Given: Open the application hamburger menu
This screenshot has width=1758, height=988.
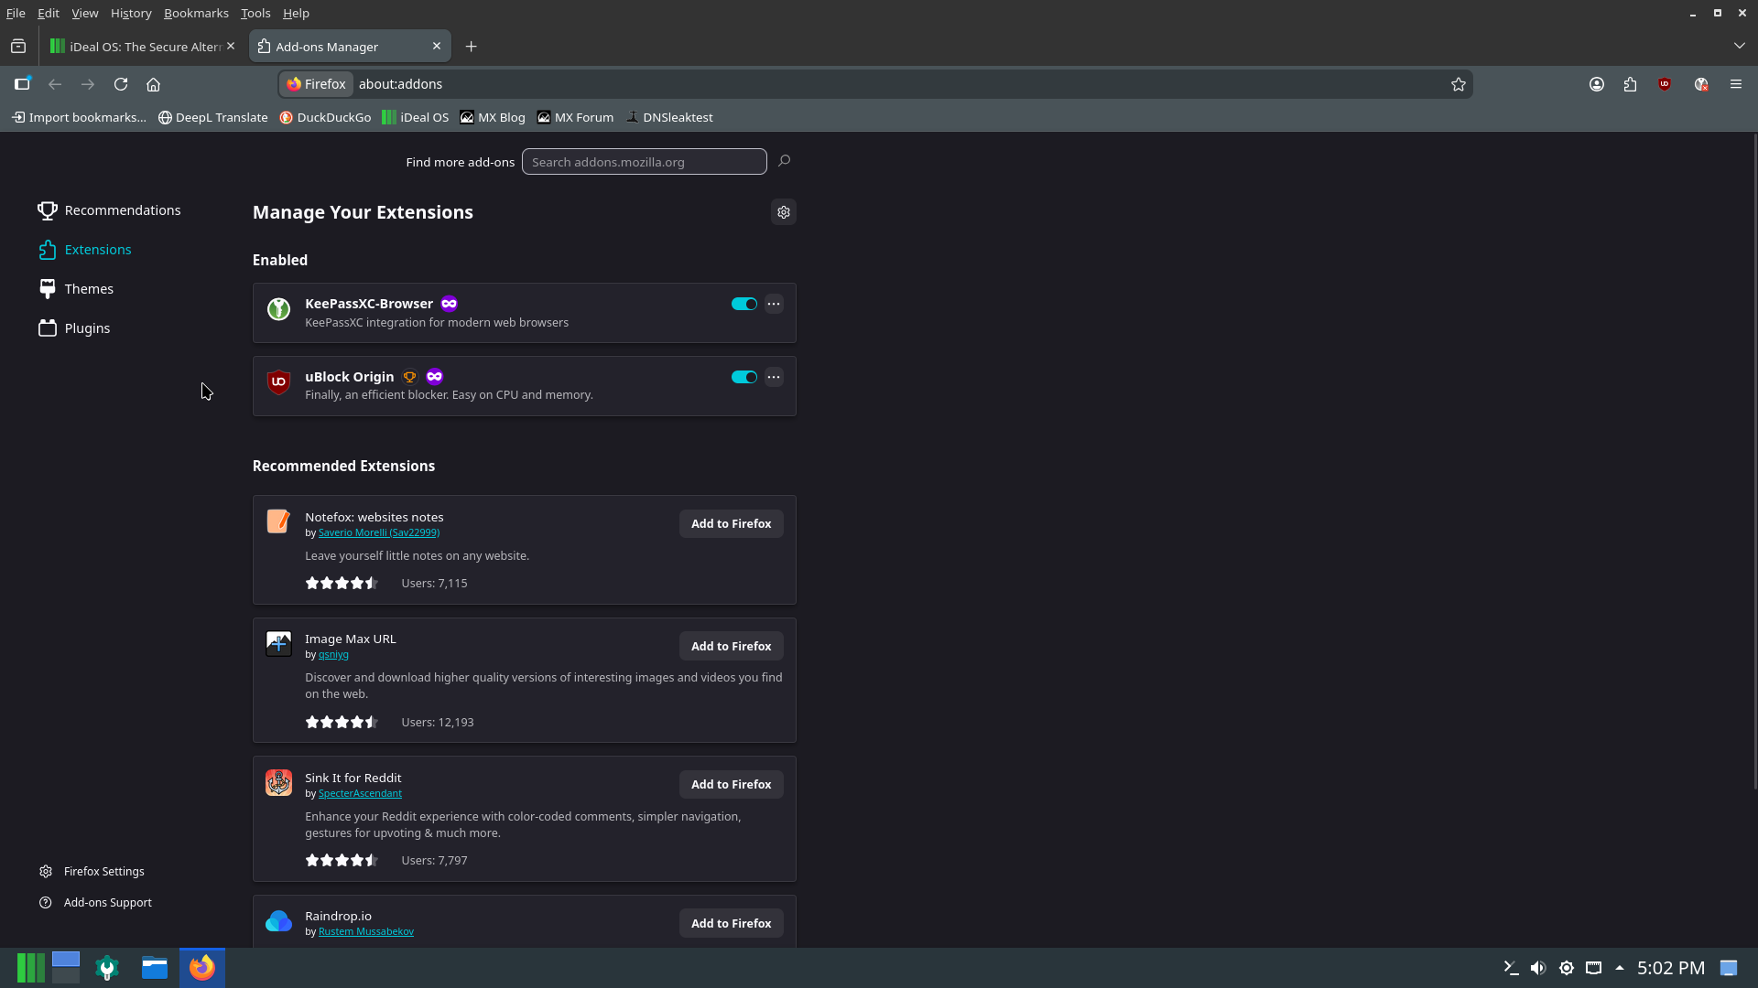Looking at the screenshot, I should click(x=1736, y=84).
